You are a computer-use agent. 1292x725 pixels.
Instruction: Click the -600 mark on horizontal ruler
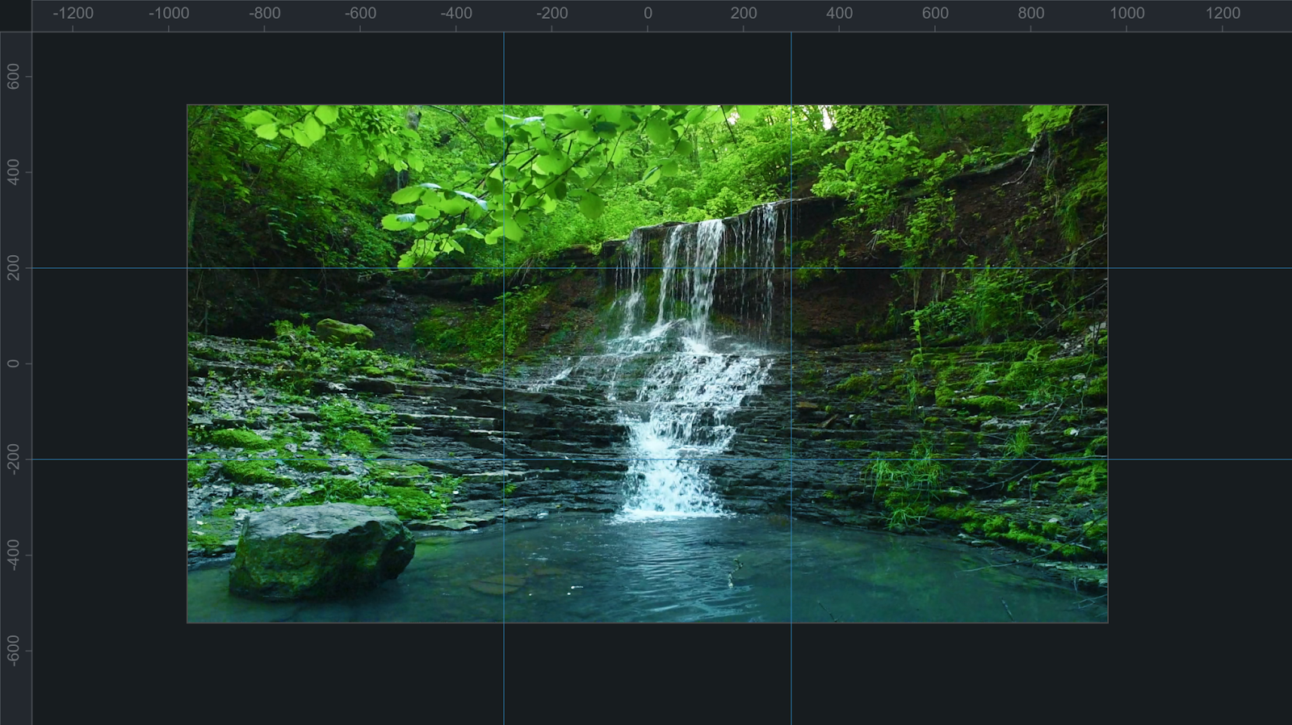pyautogui.click(x=360, y=14)
